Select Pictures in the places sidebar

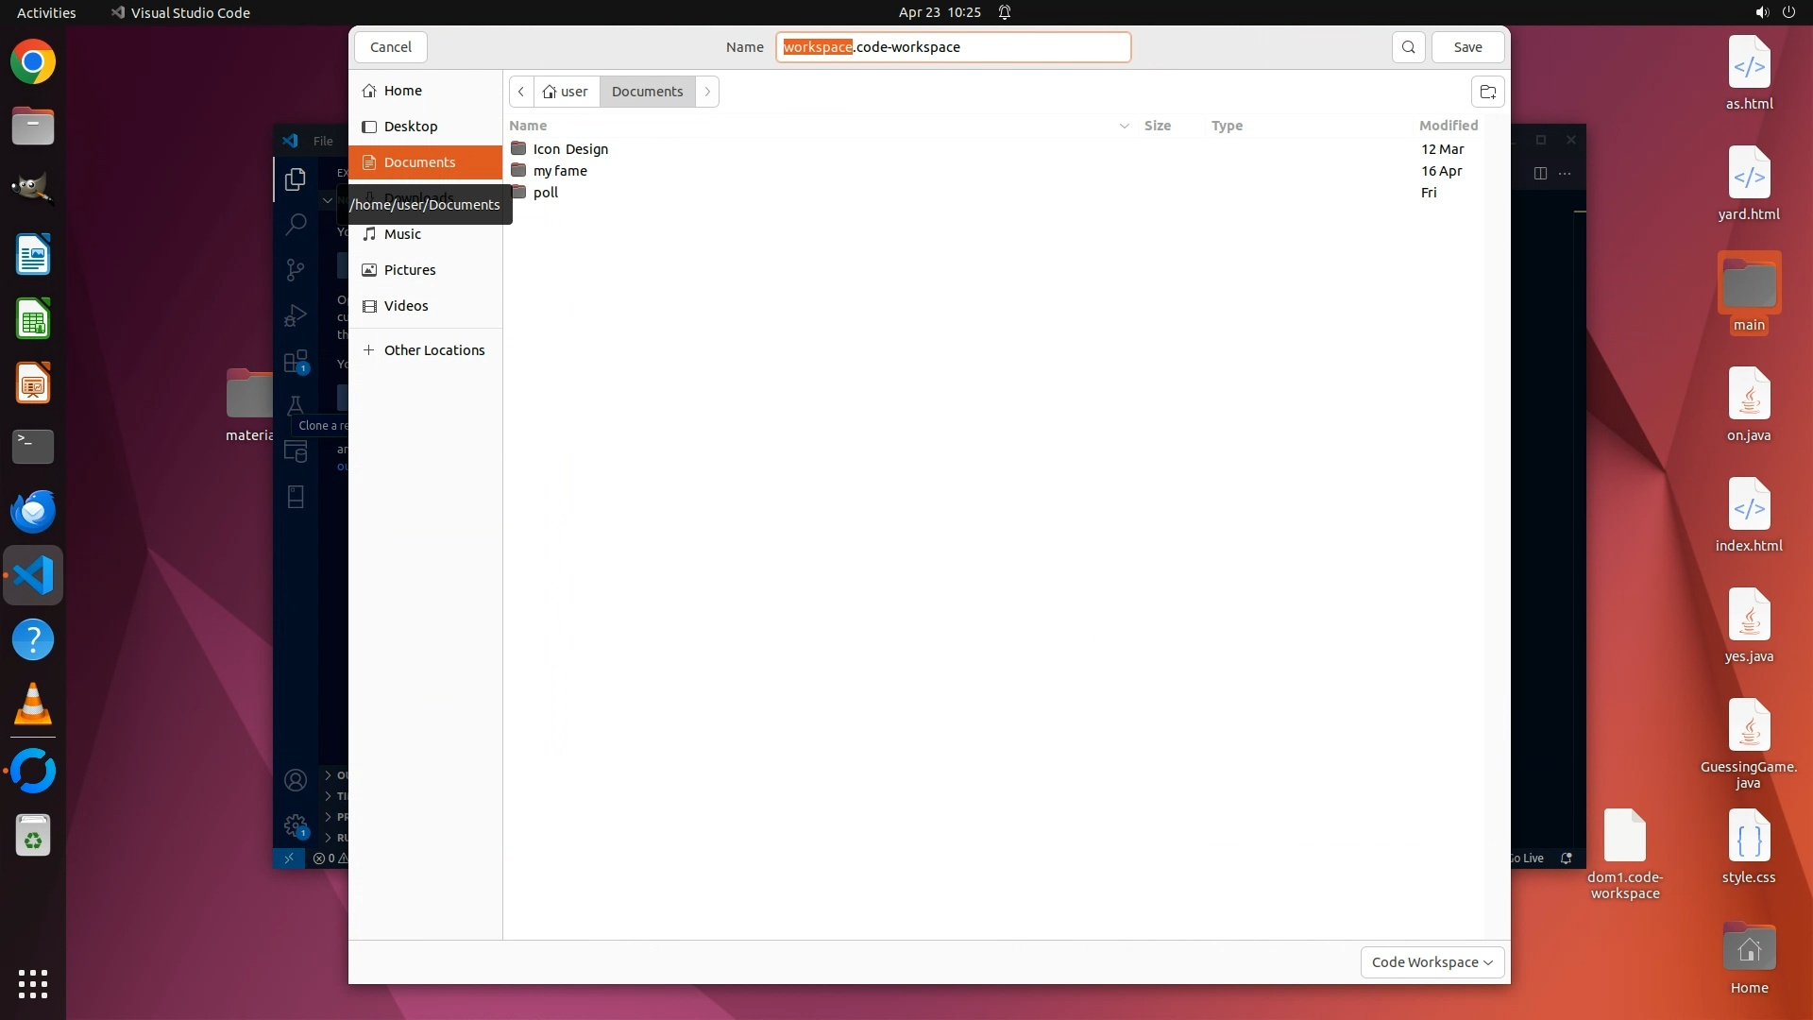click(410, 270)
